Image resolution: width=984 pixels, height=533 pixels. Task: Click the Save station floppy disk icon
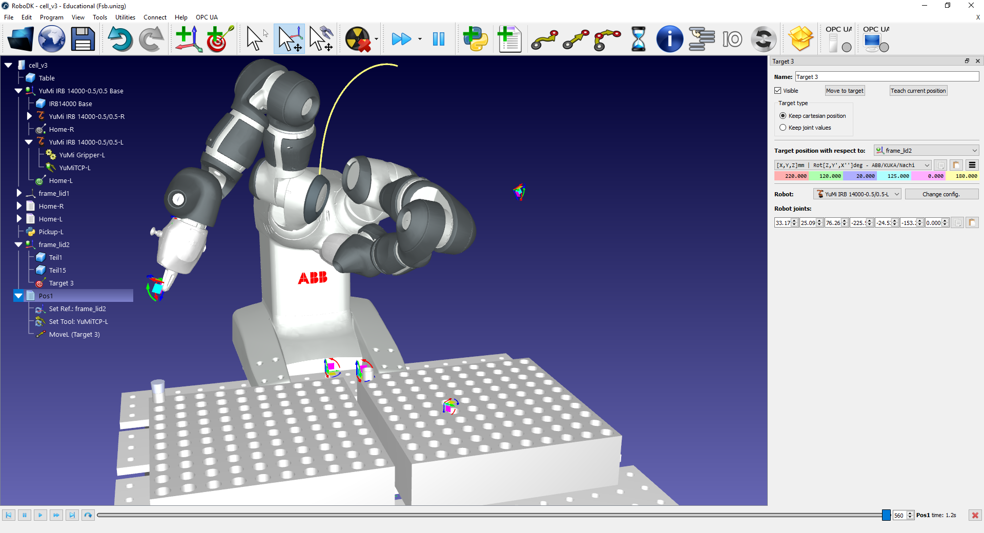pos(83,39)
